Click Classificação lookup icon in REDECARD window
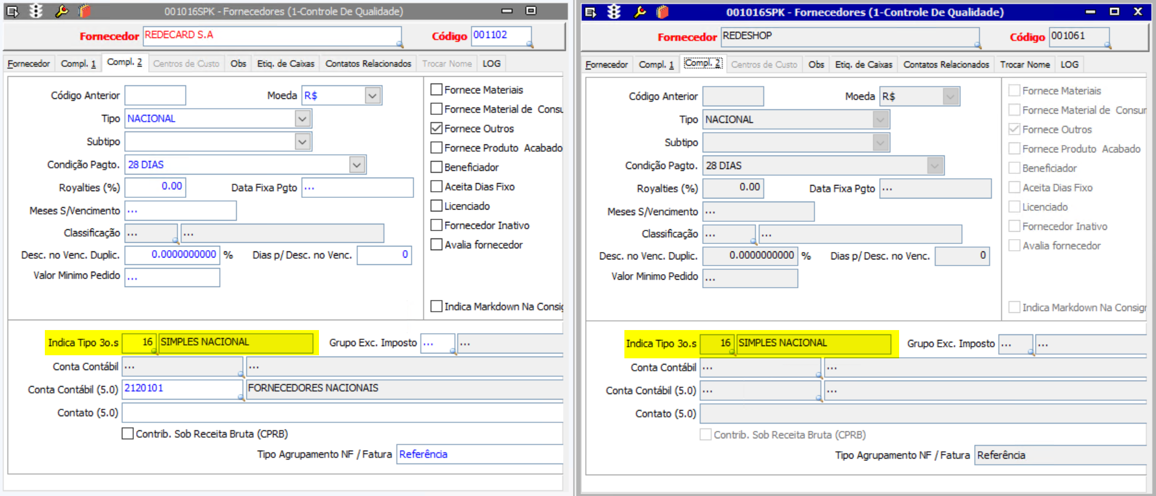 tap(176, 240)
